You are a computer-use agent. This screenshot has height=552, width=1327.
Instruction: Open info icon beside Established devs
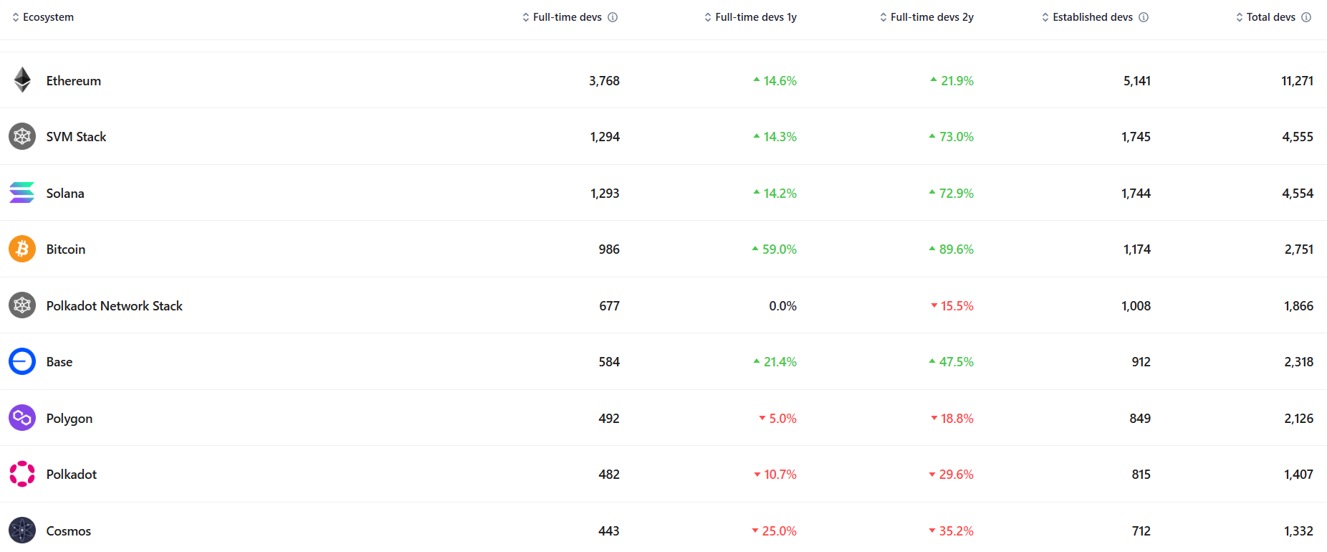coord(1144,17)
